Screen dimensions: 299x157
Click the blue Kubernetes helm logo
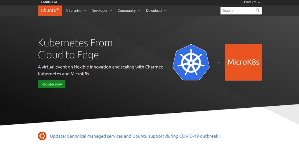[191, 62]
